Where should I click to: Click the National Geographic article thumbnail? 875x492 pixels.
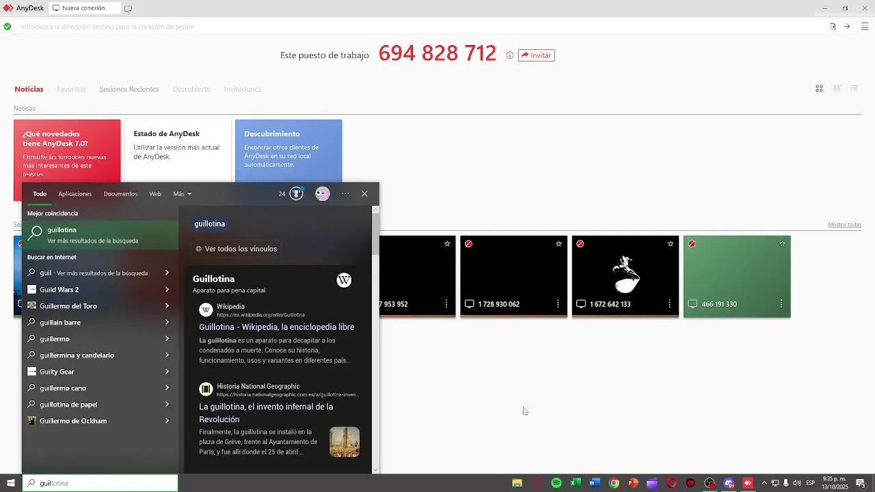coord(345,442)
